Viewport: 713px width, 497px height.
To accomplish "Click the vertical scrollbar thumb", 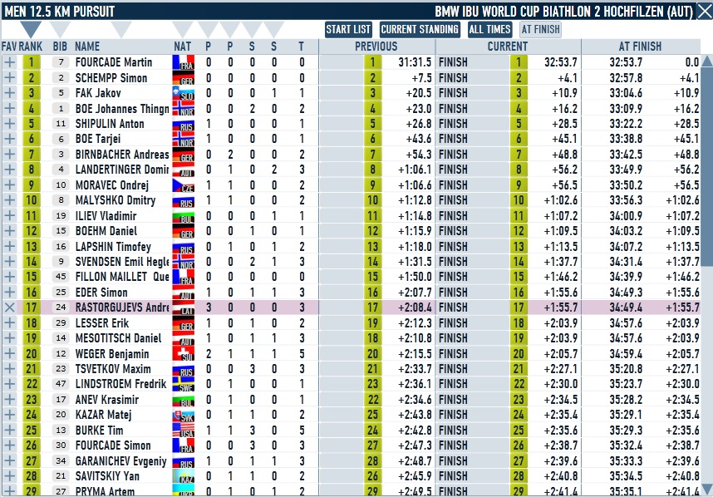I will pos(707,166).
